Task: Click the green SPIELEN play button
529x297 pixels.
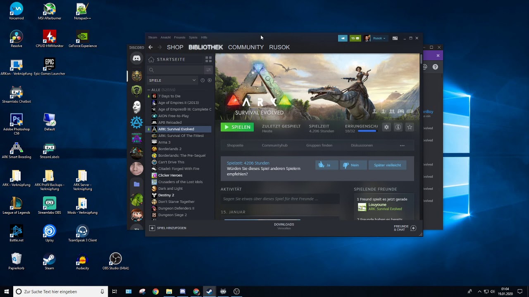Action: pos(237,127)
